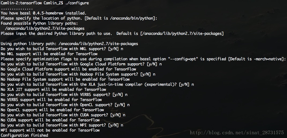Image resolution: width=287 pixels, height=138 pixels.
Task: Click the No CUDA support message
Action: 50,120
